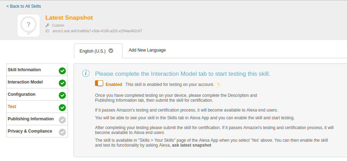Click Skill Information green check icon

click(x=62, y=71)
